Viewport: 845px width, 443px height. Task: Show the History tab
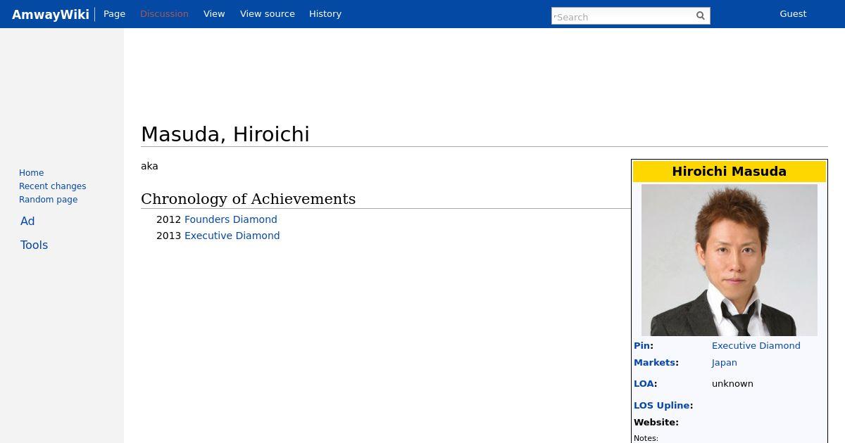(x=325, y=14)
